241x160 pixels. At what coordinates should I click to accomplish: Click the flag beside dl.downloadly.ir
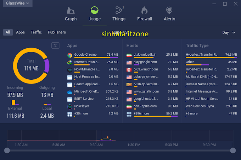pos(129,55)
